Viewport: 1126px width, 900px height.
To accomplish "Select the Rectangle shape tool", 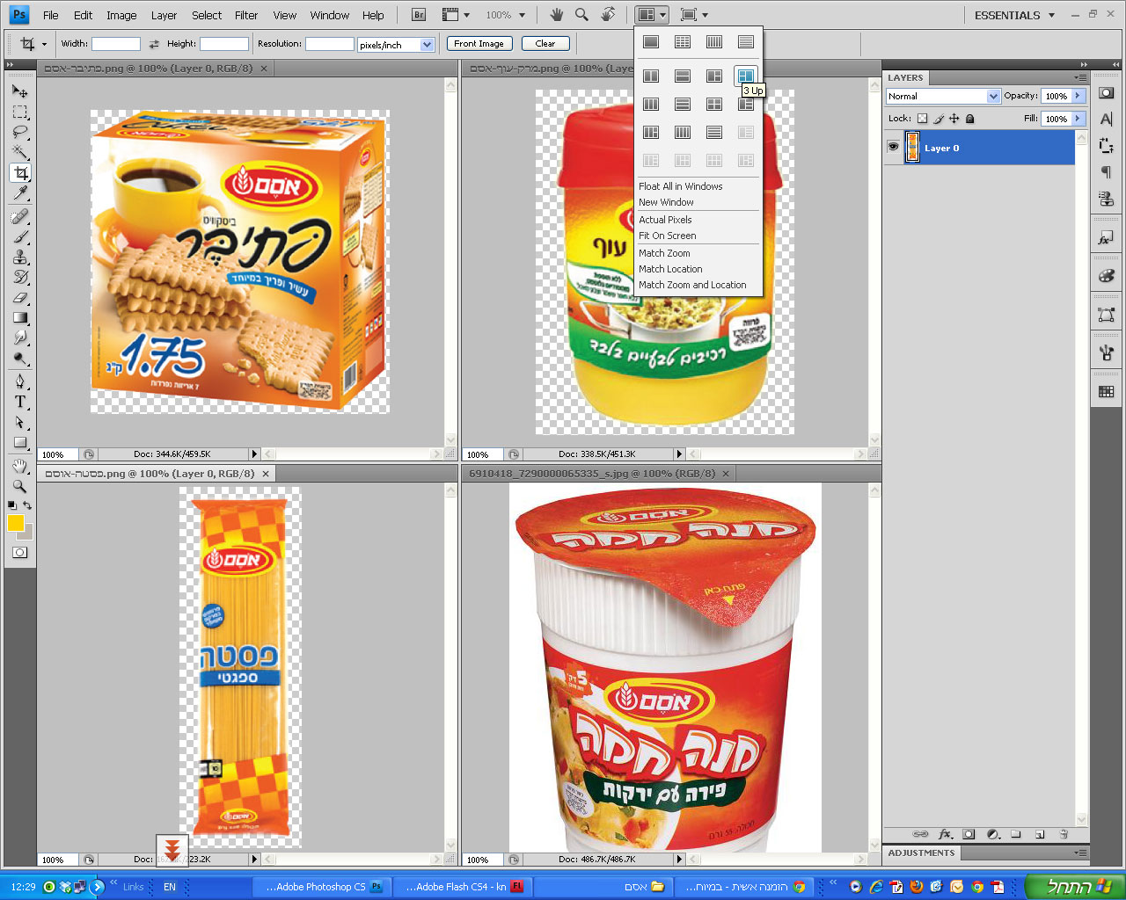I will tap(20, 443).
